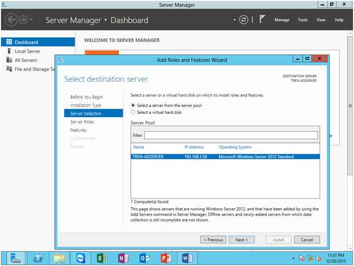Click Microsoft Windows Server 2012 Standard cell

pos(256,156)
